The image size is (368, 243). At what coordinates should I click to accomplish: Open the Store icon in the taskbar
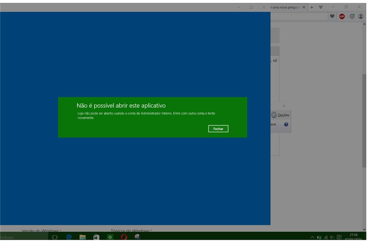(x=96, y=237)
